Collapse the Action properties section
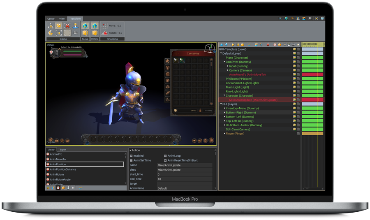This screenshot has width=370, height=220. [x=130, y=151]
